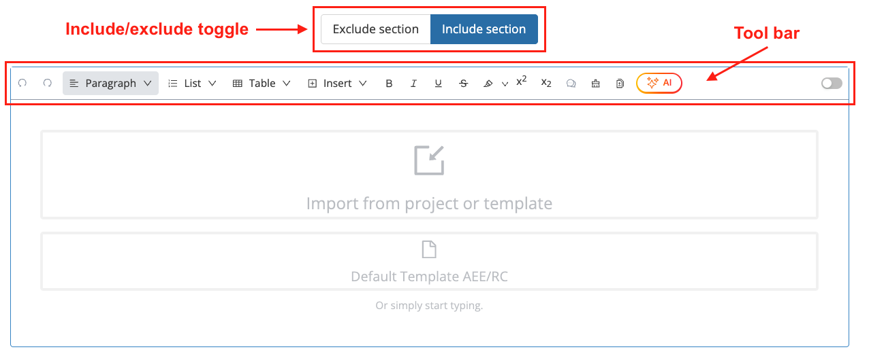Click the paste clipboard icon
This screenshot has width=869, height=356.
[620, 84]
